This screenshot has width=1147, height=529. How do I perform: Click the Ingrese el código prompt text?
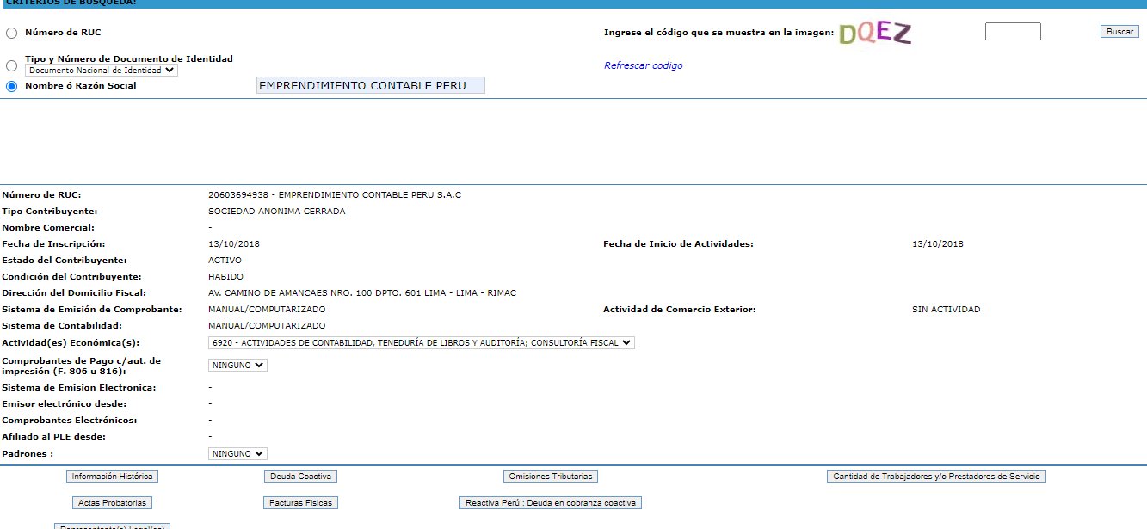coord(719,33)
